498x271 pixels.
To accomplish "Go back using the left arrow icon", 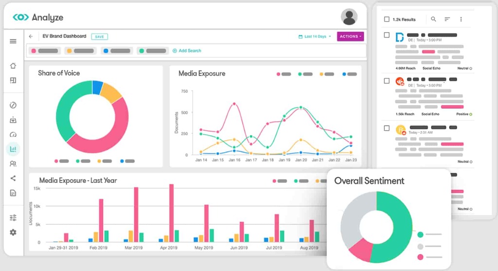I will [x=31, y=36].
